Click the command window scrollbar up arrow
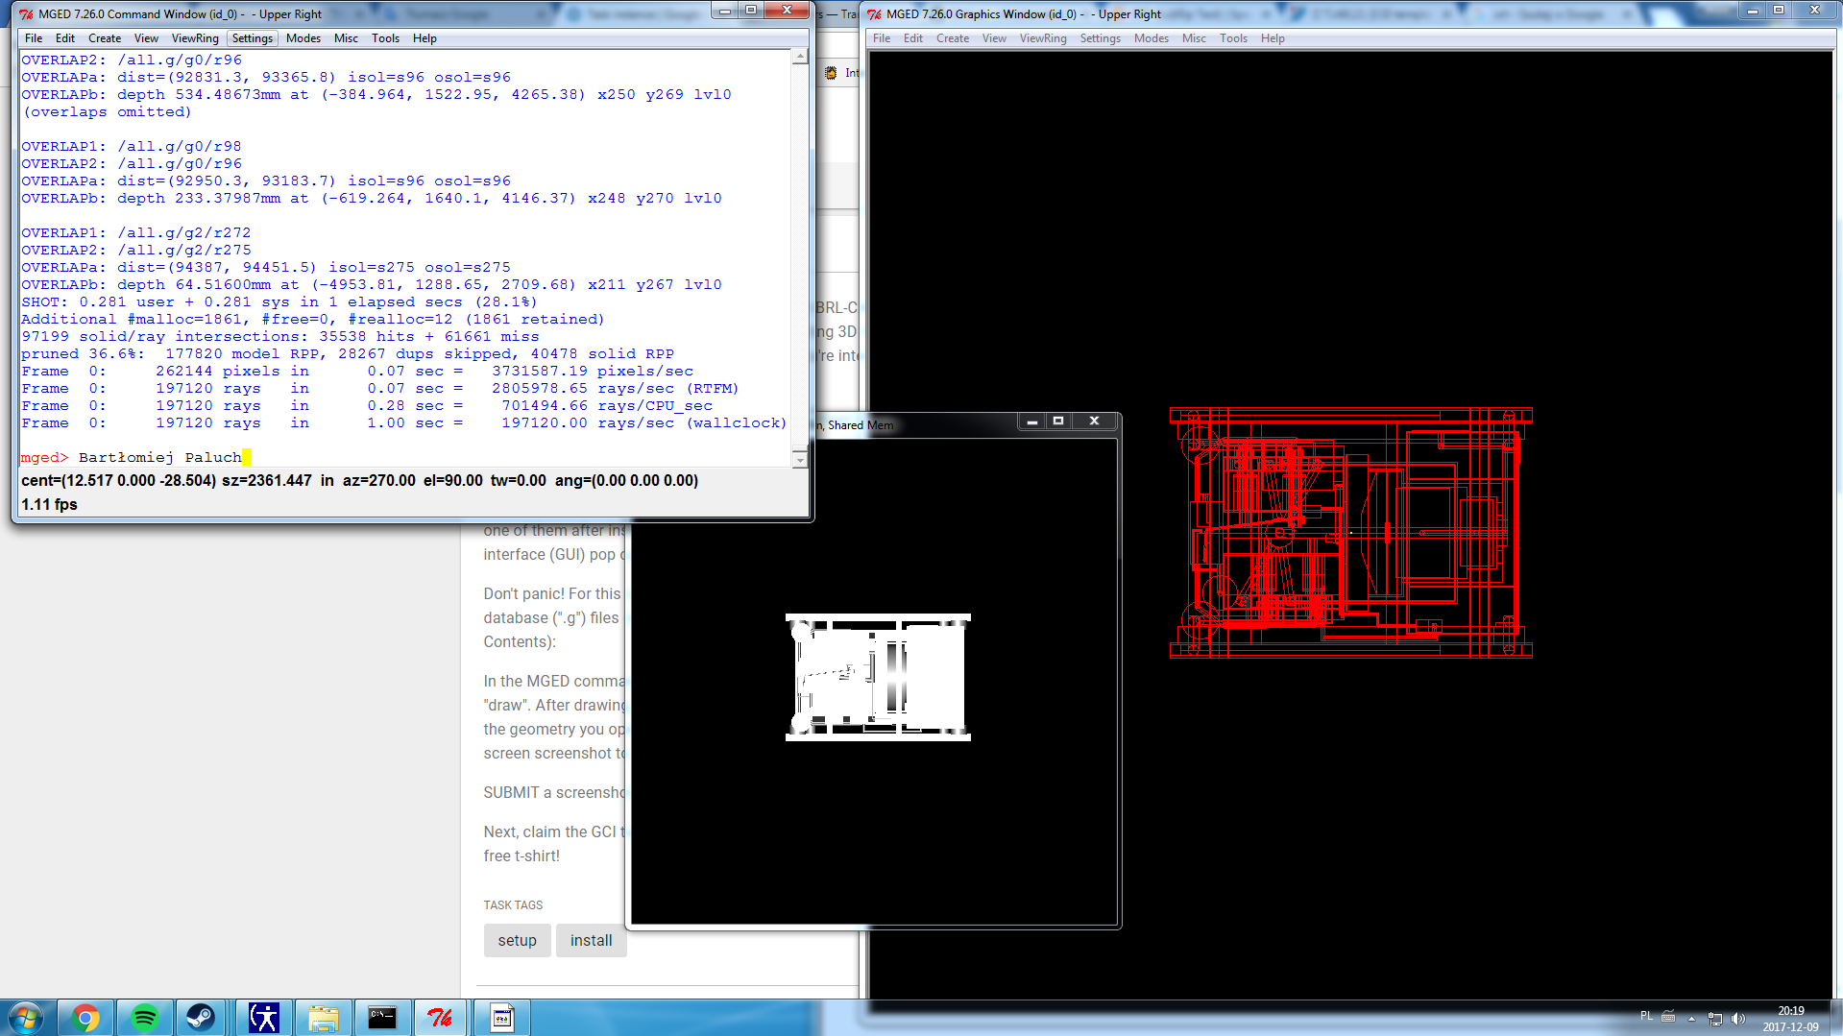1843x1036 pixels. click(x=800, y=57)
